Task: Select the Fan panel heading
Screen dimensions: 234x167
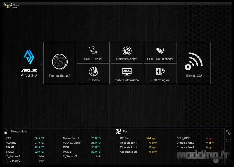Action: [x=126, y=132]
